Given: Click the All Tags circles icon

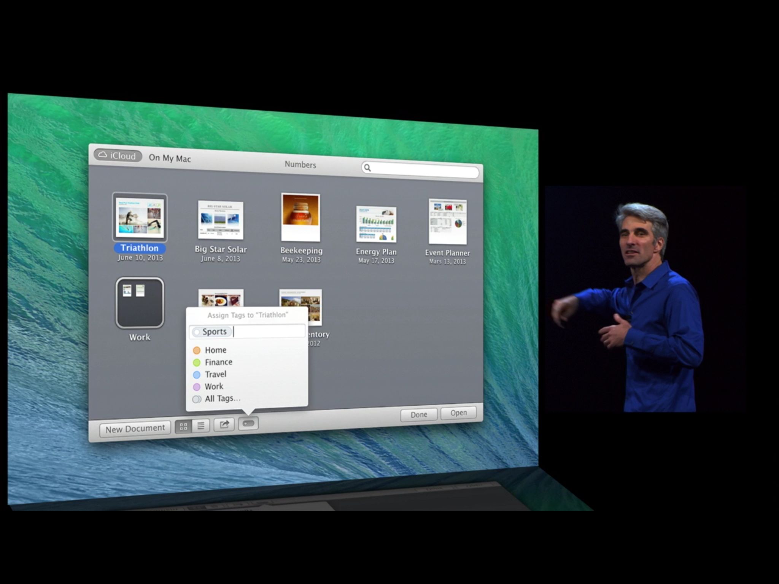Looking at the screenshot, I should pos(197,399).
